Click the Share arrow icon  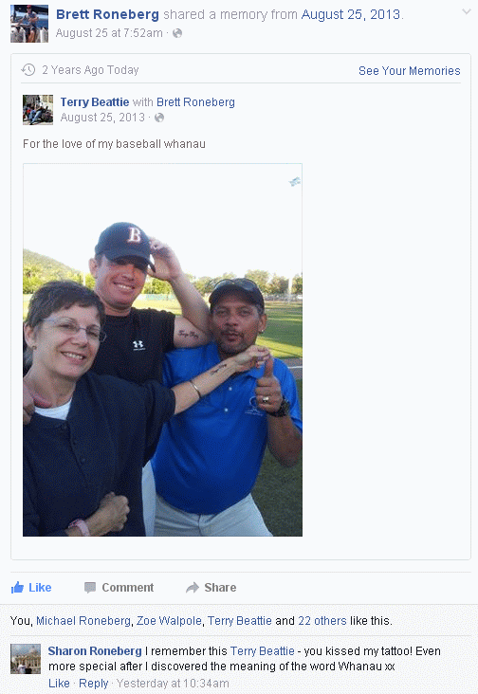(x=193, y=587)
